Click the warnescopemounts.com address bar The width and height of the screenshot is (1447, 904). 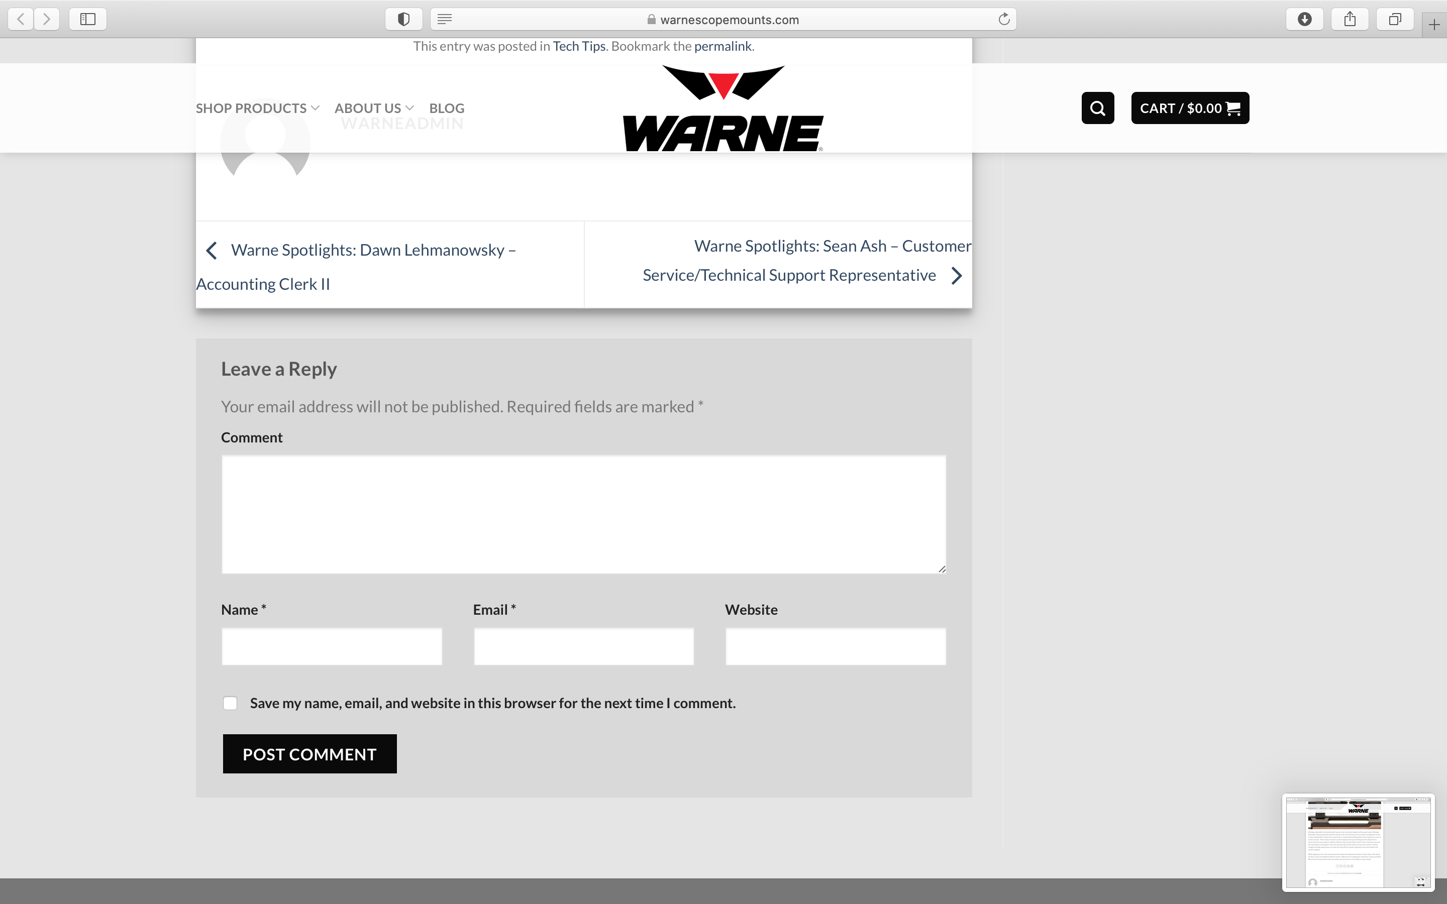point(723,19)
